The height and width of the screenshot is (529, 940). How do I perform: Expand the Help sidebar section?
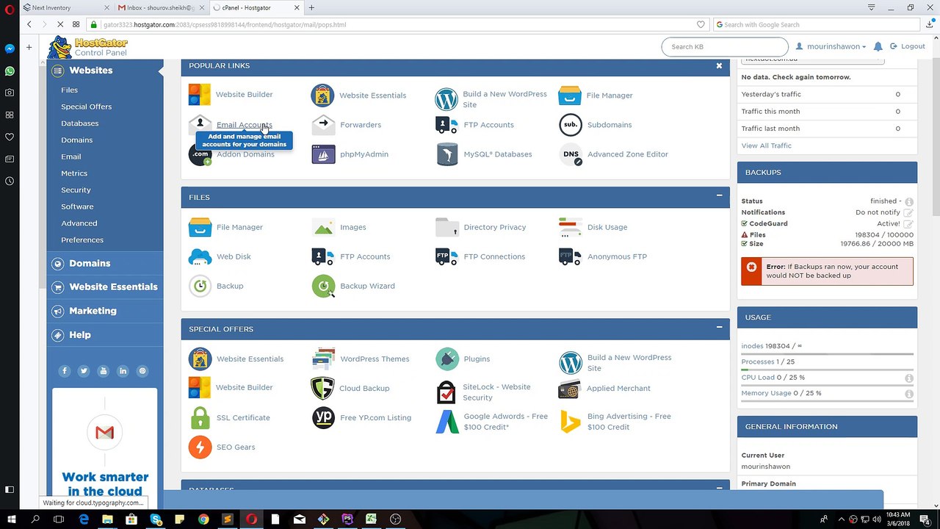[x=105, y=335]
